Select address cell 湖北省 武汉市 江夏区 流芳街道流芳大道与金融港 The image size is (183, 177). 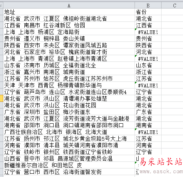[x=69, y=118]
